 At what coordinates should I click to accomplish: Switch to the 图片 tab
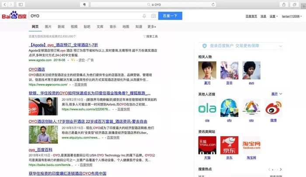48,27
